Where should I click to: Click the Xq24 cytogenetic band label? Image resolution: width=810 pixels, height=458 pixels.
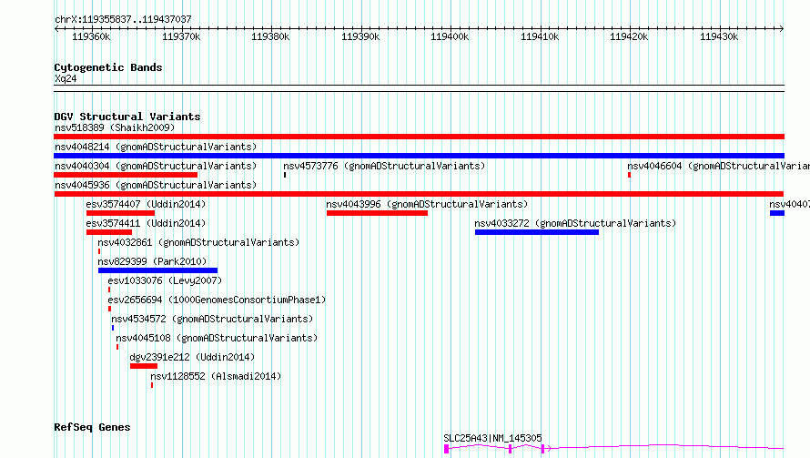[66, 78]
